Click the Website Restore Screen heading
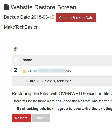Screen dimensions: 112x133 43,7
